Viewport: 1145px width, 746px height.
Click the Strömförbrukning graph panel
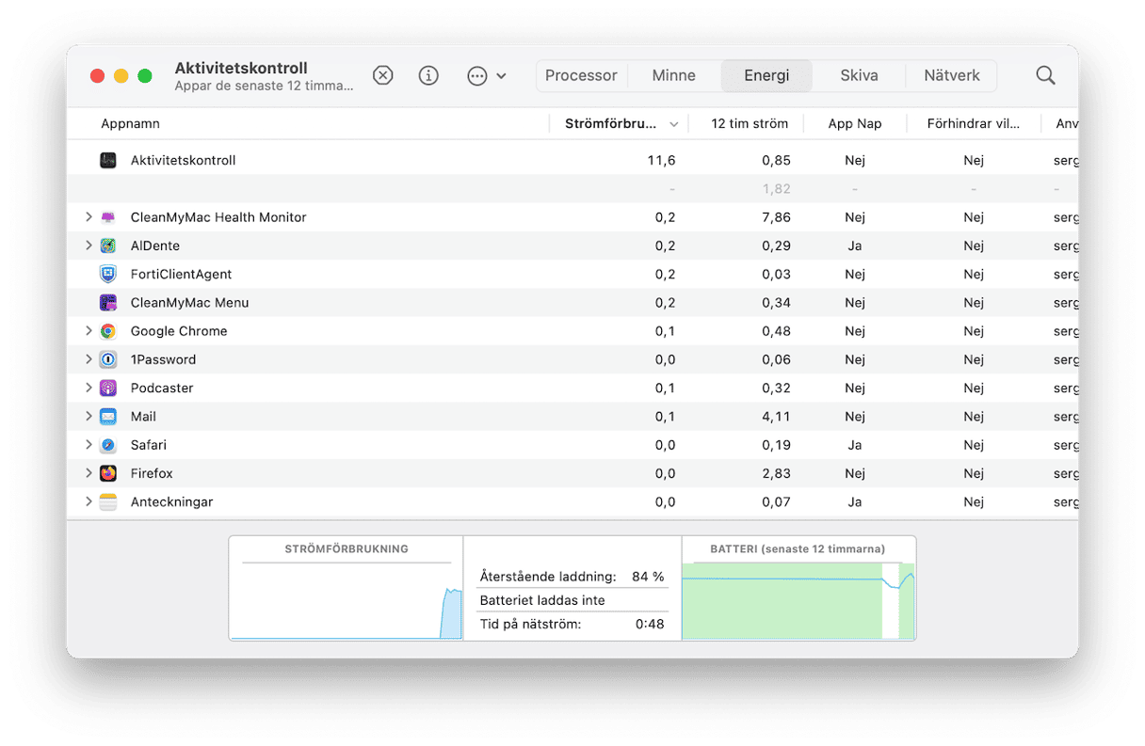point(347,589)
